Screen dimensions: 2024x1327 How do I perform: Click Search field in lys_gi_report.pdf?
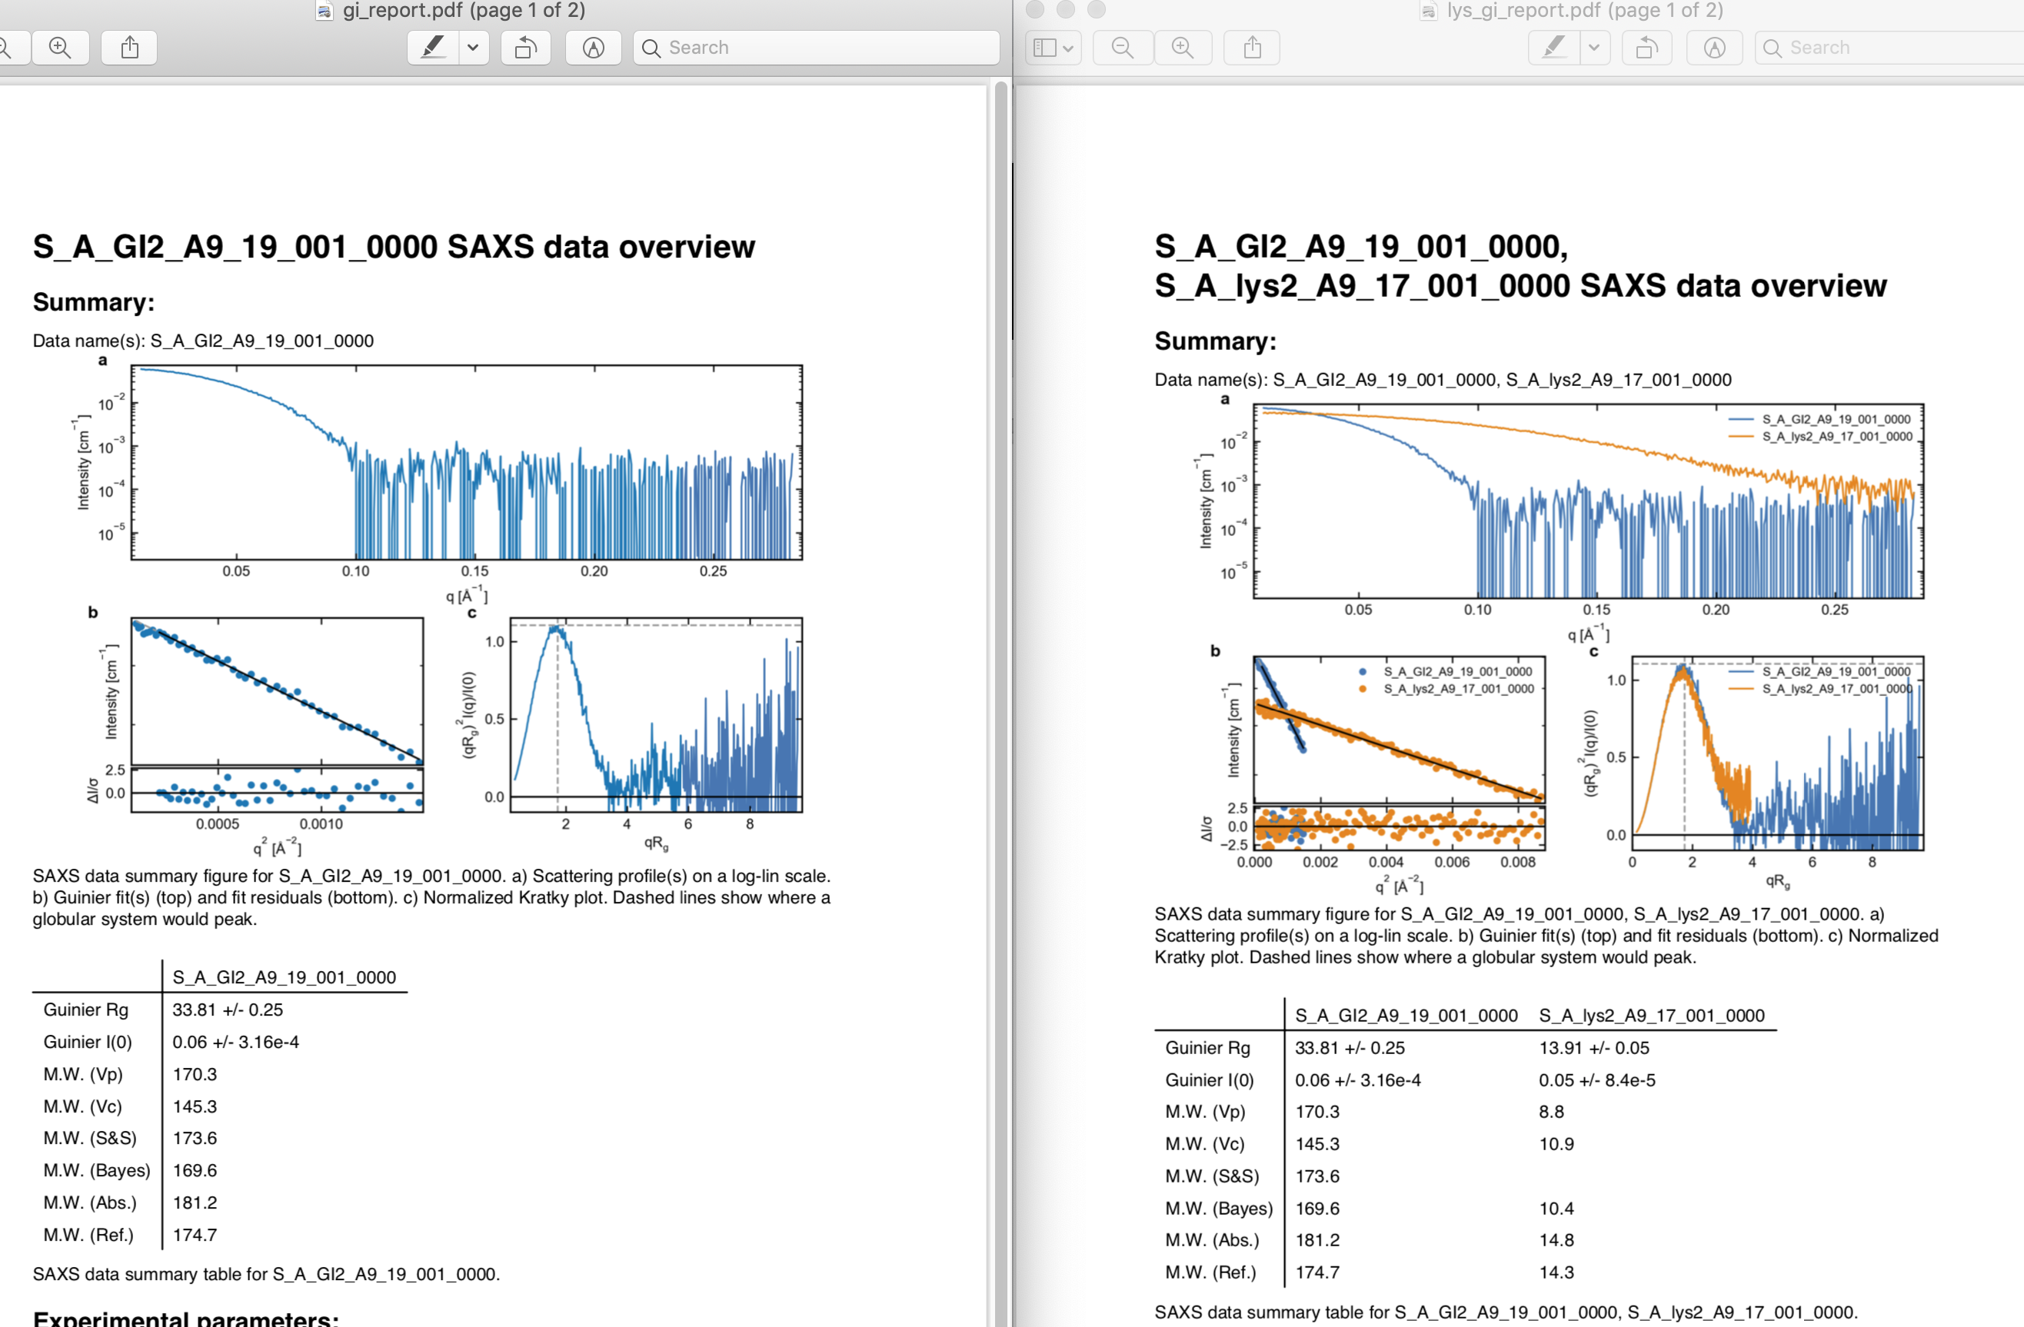click(1889, 48)
